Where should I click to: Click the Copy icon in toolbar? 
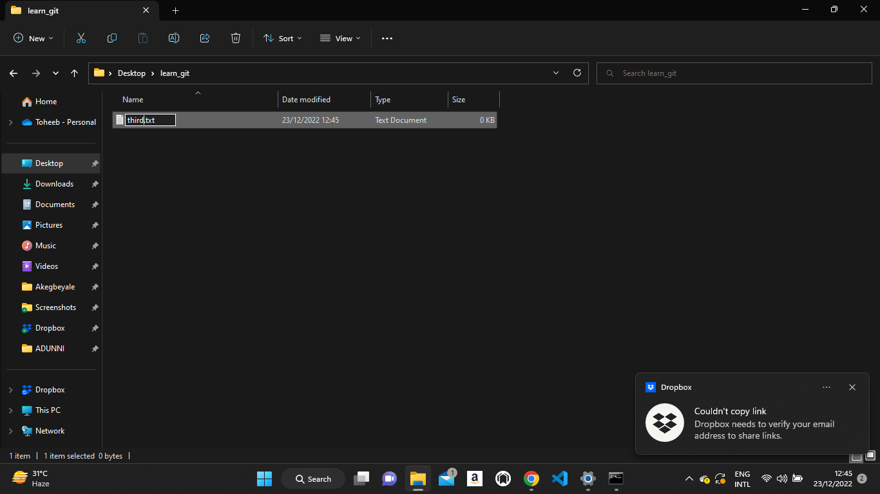(x=112, y=39)
